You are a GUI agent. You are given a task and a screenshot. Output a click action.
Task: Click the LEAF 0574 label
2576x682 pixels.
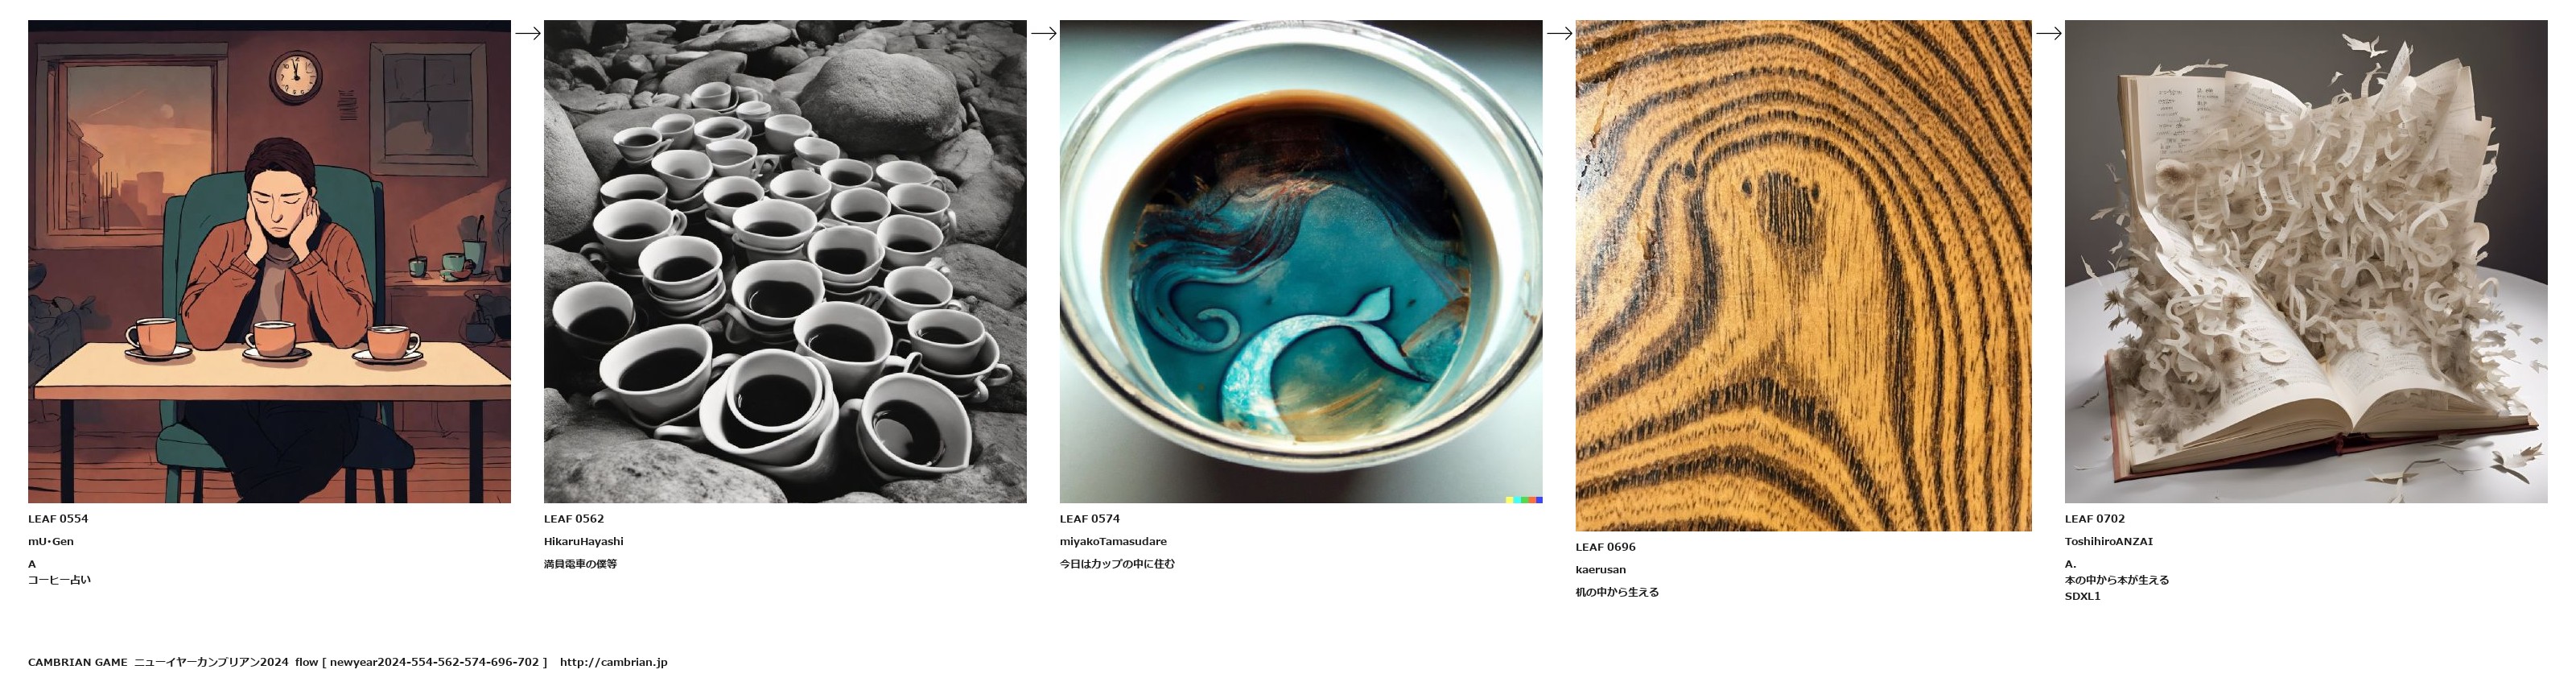pos(1090,519)
